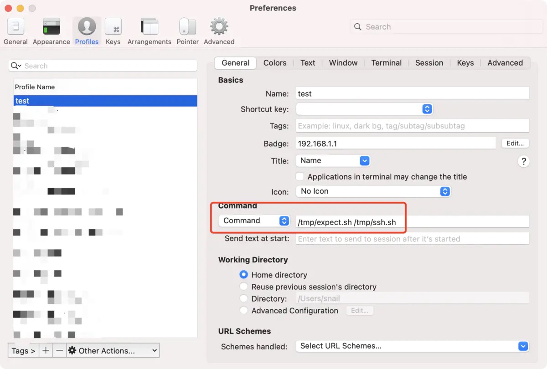Switch to the Colors tab
This screenshot has height=369, width=547.
click(275, 63)
